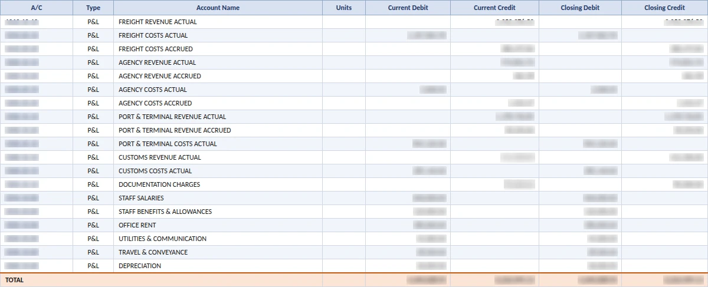The height and width of the screenshot is (287, 708).
Task: Select the AGENCY COSTS ACCRUED account name
Action: point(155,103)
